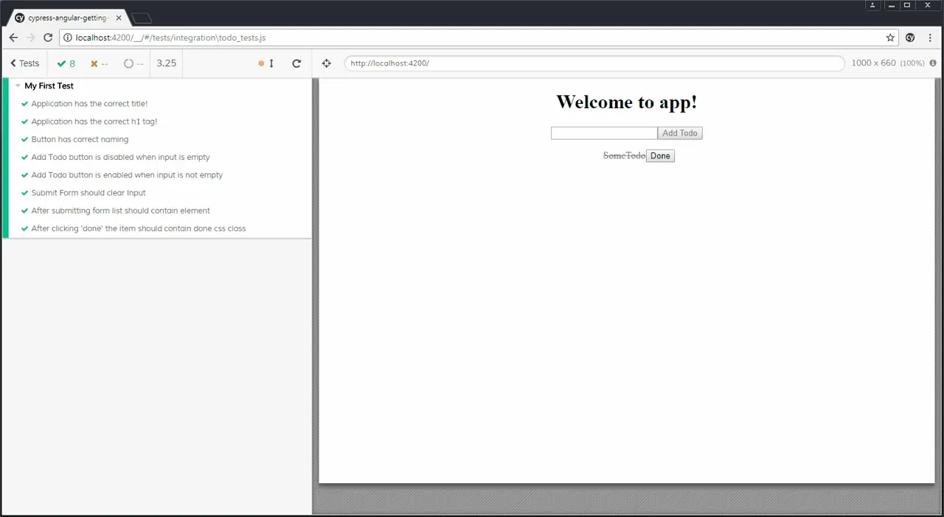The image size is (944, 517).
Task: Click the strikethrough SomeTodo item
Action: (624, 155)
